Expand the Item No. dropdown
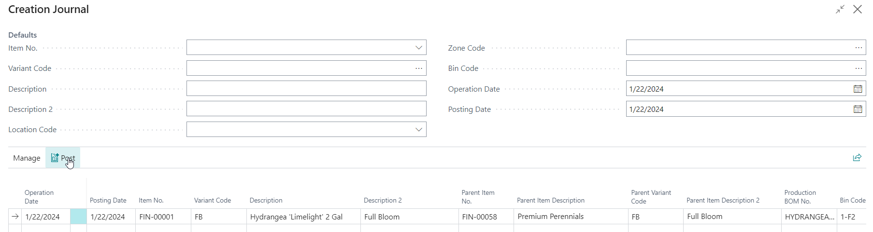This screenshot has width=873, height=232. click(418, 48)
